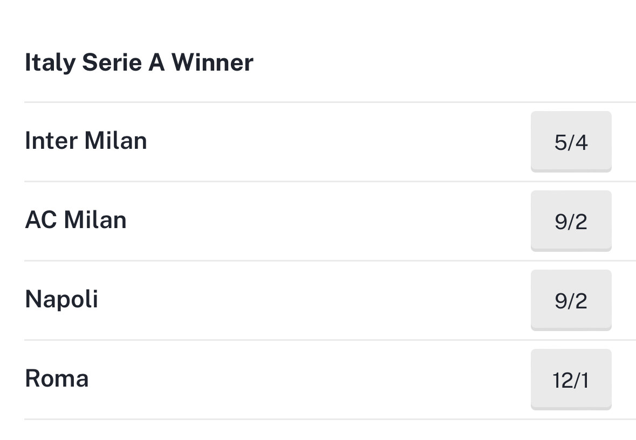Add Inter Milan at 5/4 to betslip

pos(571,142)
